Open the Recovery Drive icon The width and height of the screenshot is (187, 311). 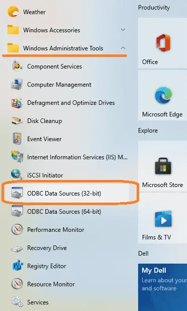[x=17, y=248]
